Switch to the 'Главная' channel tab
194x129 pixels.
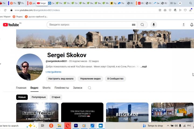[x=21, y=88]
